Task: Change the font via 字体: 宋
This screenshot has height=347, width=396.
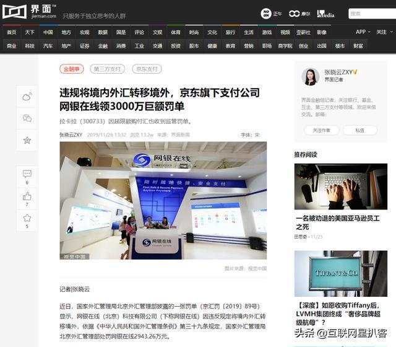Action: coord(250,135)
